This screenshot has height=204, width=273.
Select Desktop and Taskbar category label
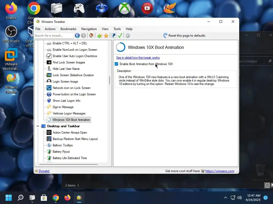coord(63,126)
